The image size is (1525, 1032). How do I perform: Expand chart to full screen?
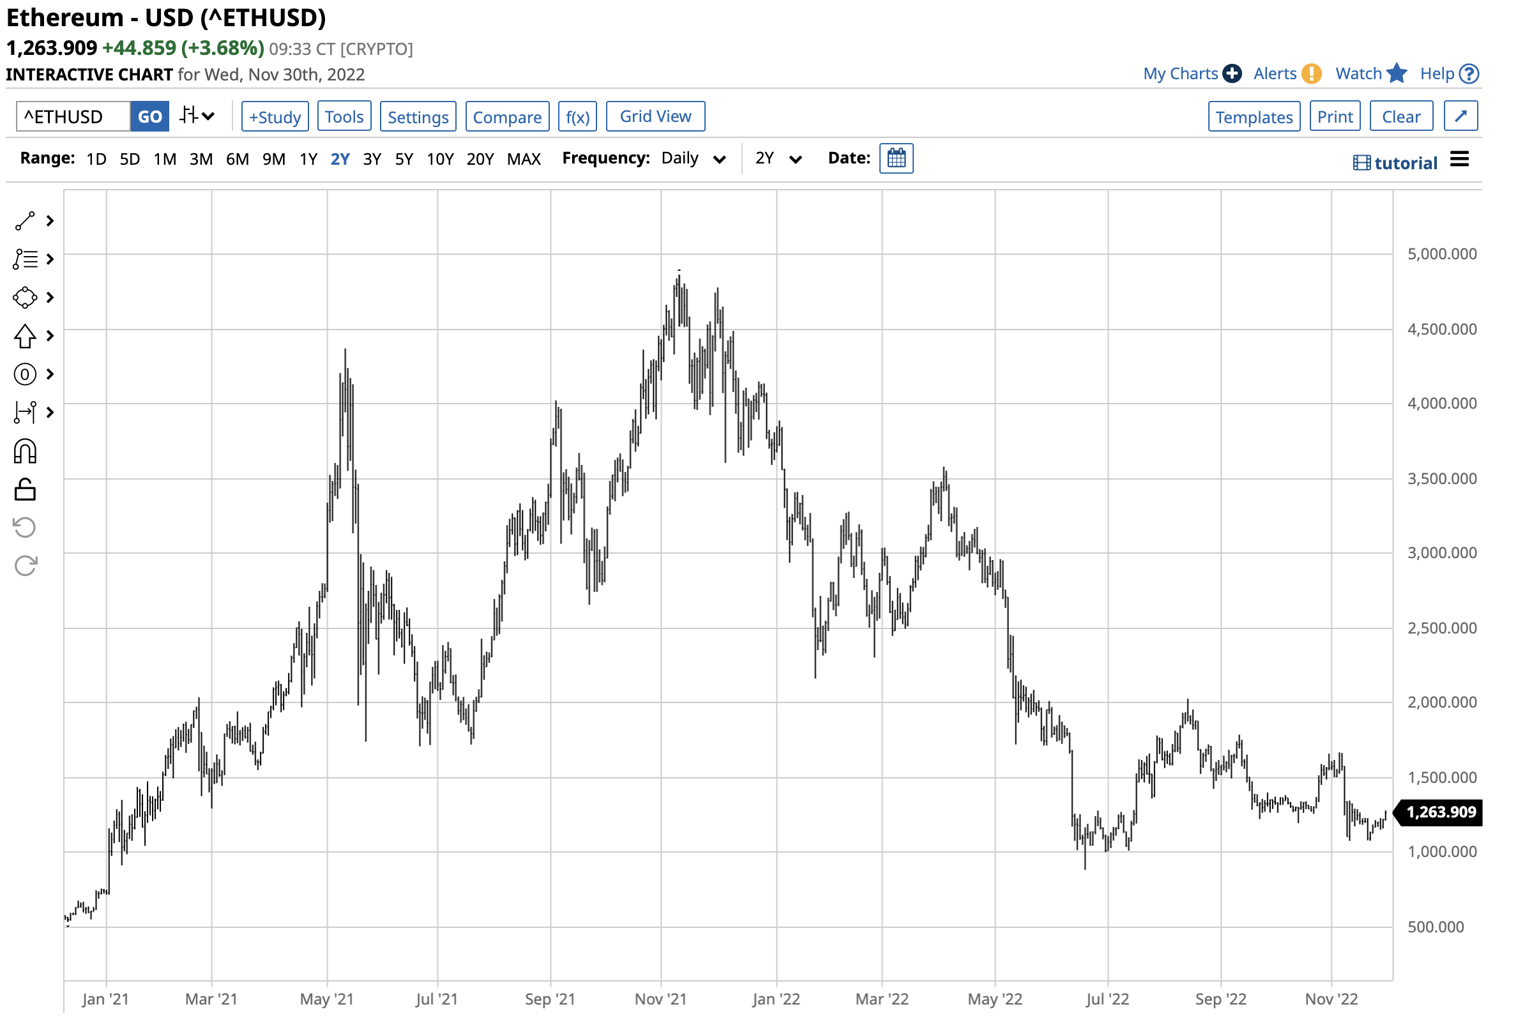pyautogui.click(x=1460, y=116)
